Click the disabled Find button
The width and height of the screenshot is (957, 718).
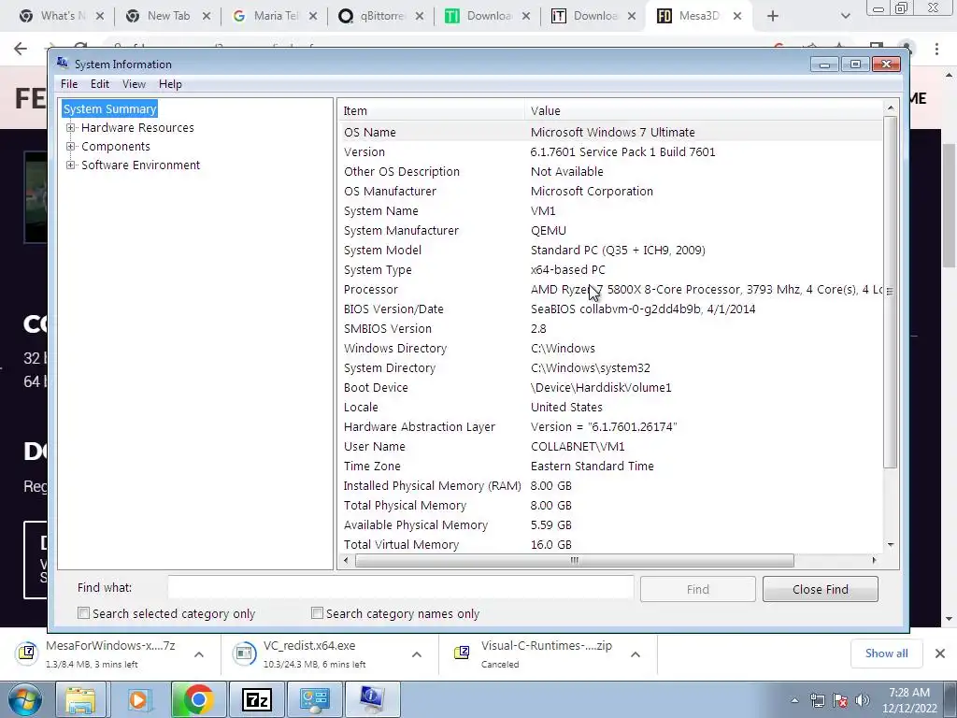click(x=697, y=589)
